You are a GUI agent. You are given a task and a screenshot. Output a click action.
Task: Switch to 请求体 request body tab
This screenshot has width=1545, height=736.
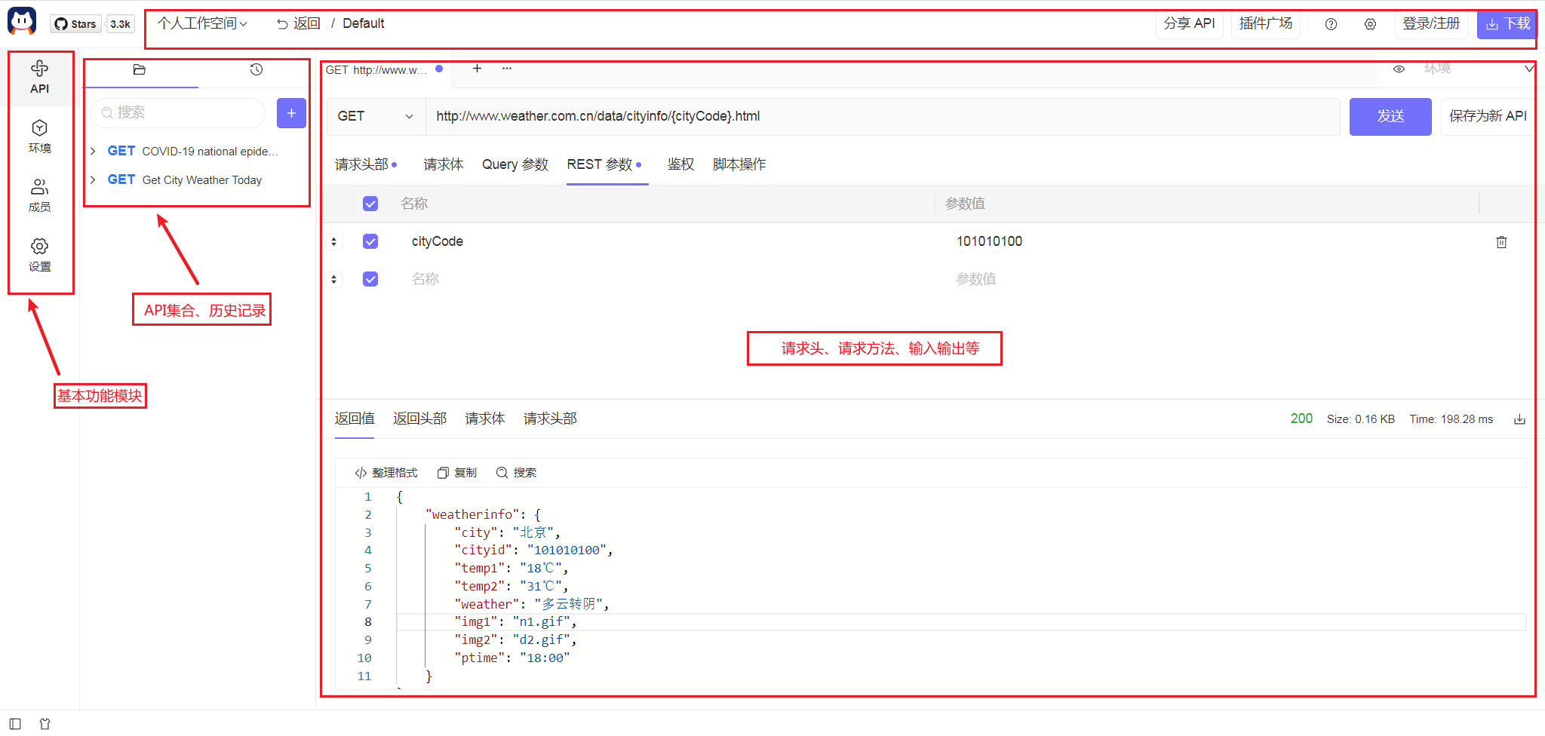444,164
